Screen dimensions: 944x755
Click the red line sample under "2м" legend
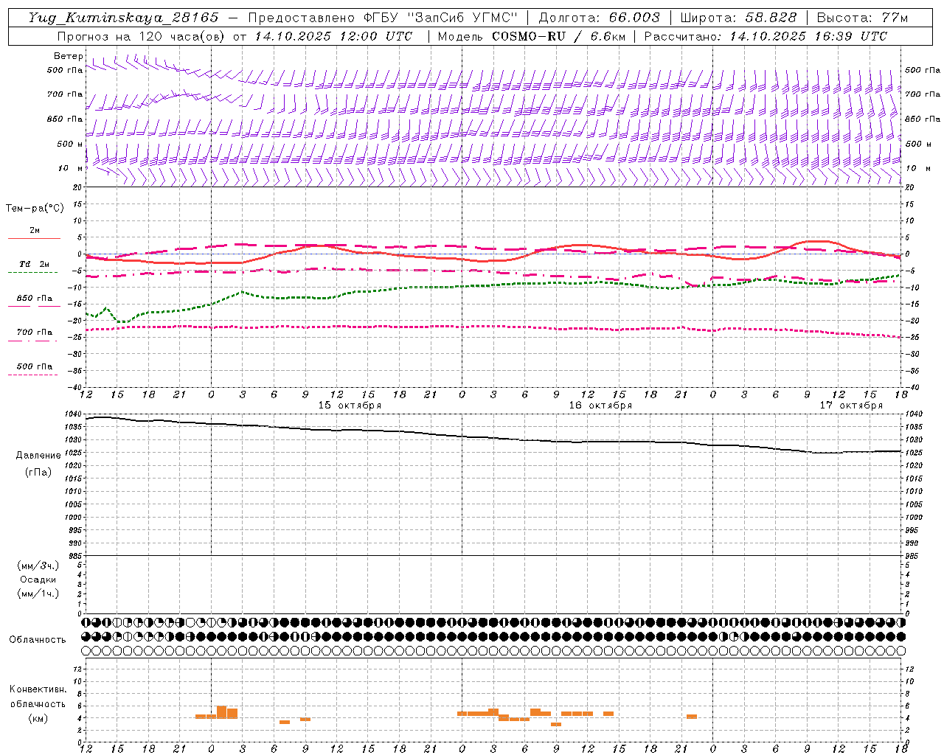(34, 238)
